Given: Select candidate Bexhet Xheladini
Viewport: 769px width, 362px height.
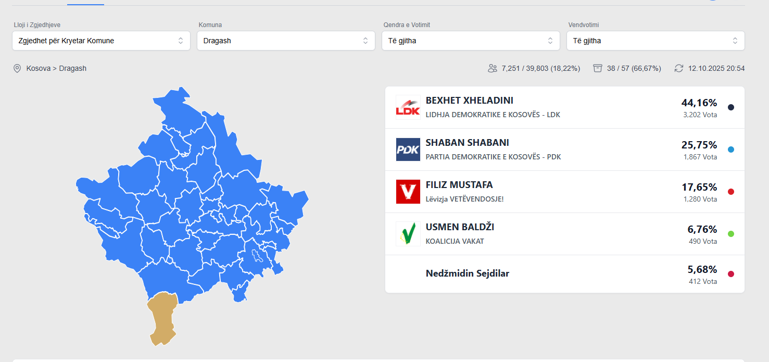Looking at the screenshot, I should pyautogui.click(x=470, y=101).
